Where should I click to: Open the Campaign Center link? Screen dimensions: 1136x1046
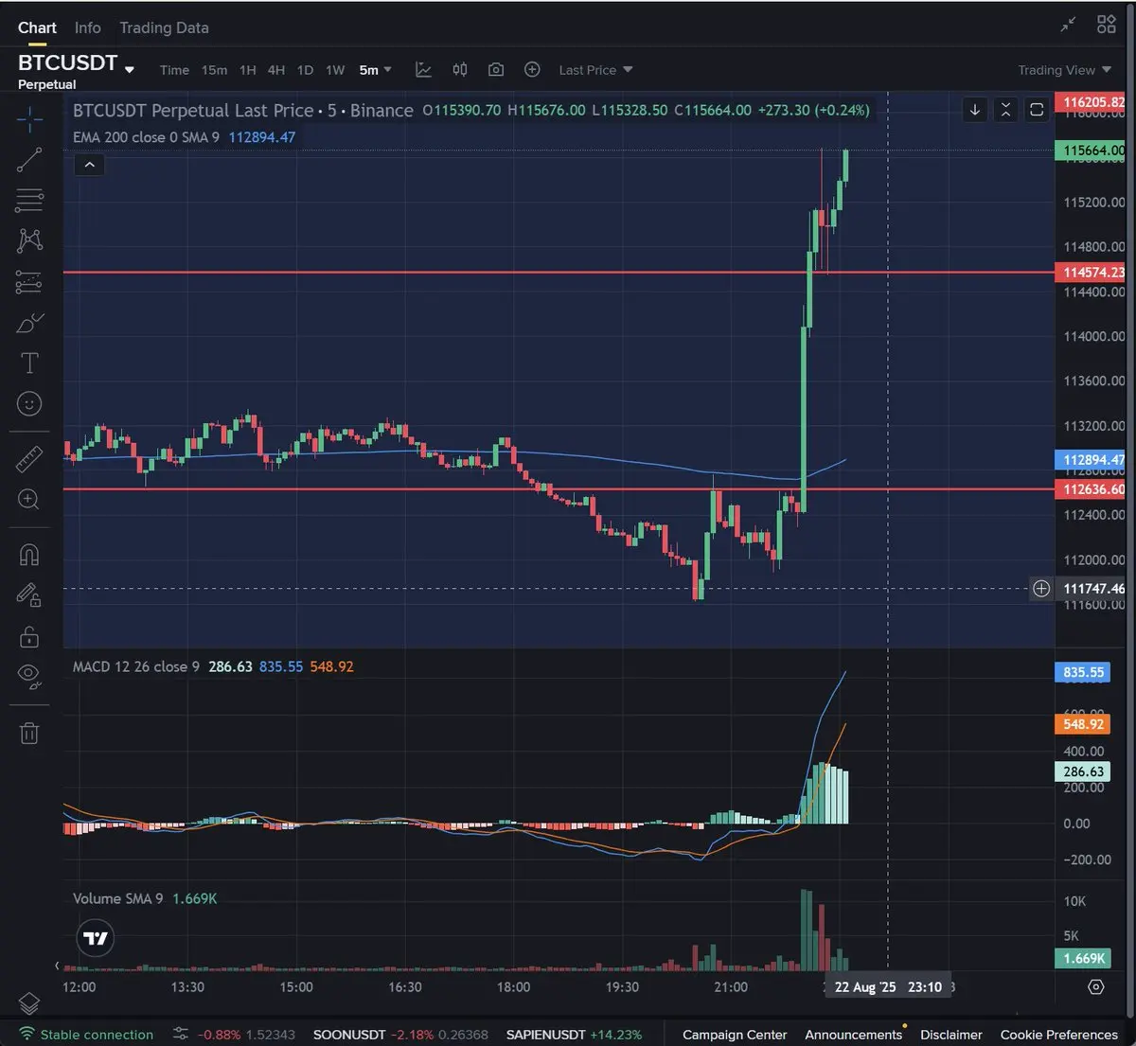[x=735, y=1035]
